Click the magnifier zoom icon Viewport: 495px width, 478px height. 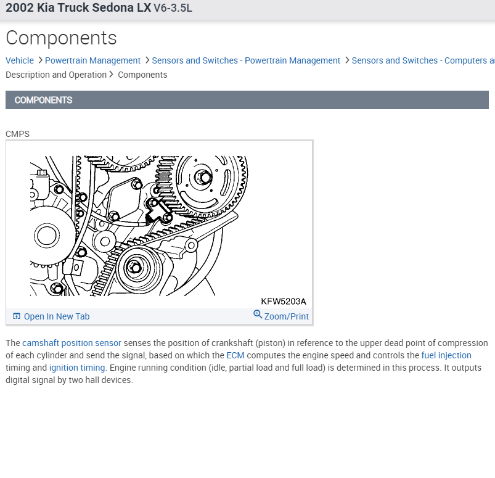point(258,314)
